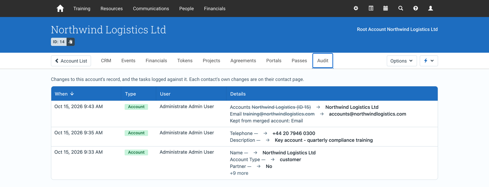Click the +44 20 7946 0300 telephone value
This screenshot has width=489, height=187.
[294, 133]
